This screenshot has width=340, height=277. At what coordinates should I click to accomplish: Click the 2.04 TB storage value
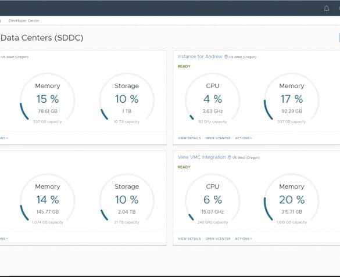point(127,212)
